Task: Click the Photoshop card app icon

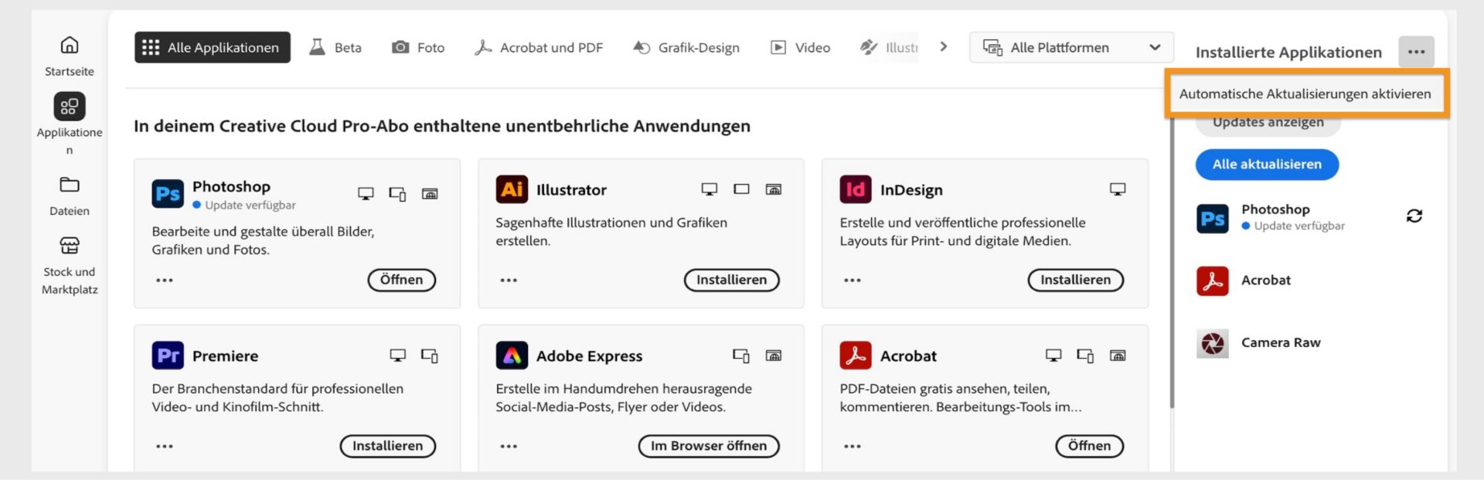Action: pos(168,193)
